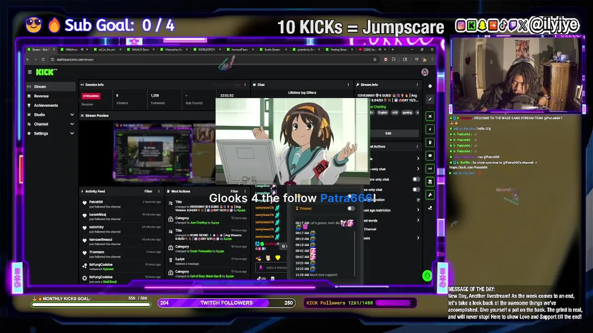The image size is (593, 333).
Task: Click the yellow heart emote in chat
Action: click(278, 258)
